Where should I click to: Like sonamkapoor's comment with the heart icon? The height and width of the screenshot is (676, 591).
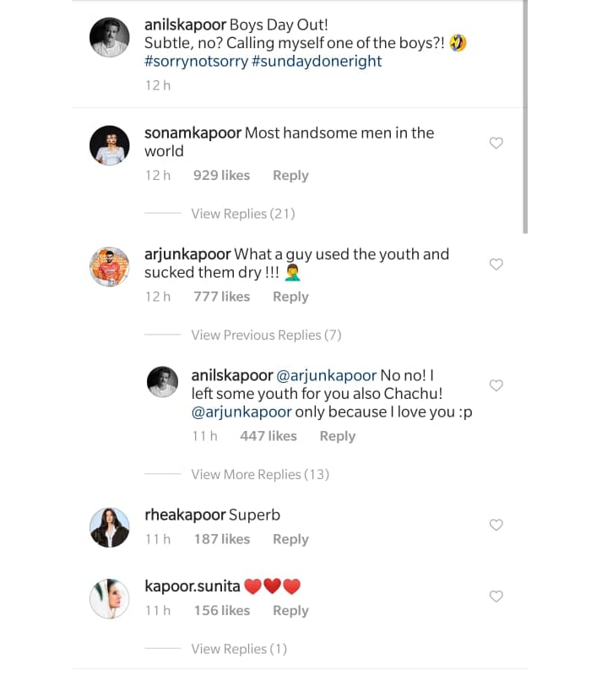[x=496, y=144]
